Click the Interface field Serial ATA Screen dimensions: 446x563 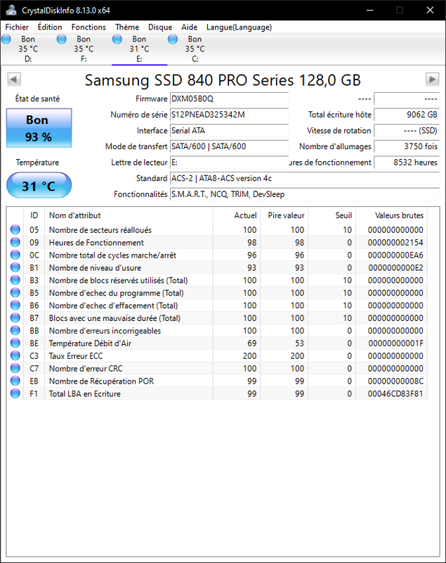pyautogui.click(x=229, y=130)
